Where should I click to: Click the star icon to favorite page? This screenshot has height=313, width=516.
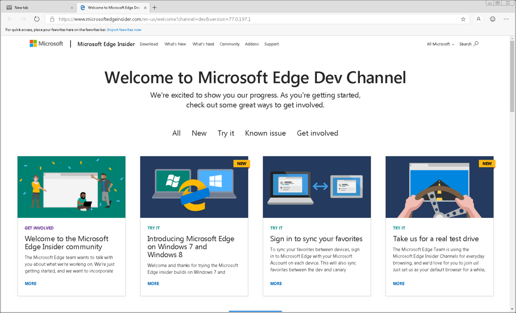pos(463,19)
